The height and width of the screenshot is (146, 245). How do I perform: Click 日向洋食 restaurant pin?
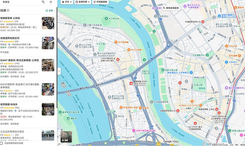pos(226,46)
